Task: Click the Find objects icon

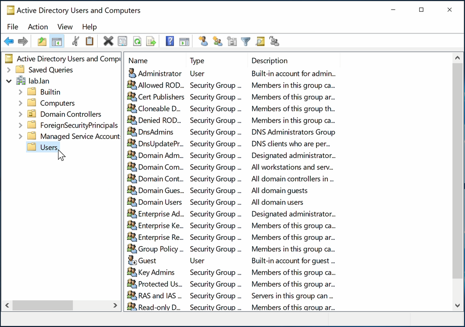Action: [260, 41]
